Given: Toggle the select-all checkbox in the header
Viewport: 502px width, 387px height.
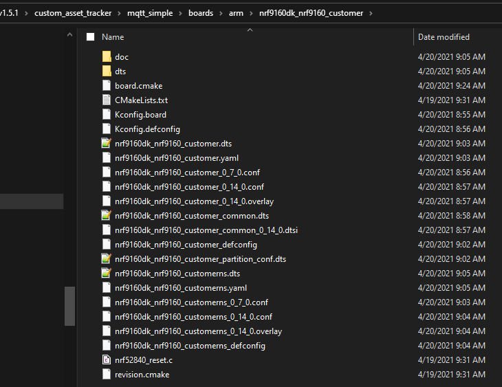Looking at the screenshot, I should (x=90, y=37).
